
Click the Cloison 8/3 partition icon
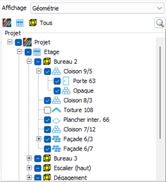pos(56,100)
